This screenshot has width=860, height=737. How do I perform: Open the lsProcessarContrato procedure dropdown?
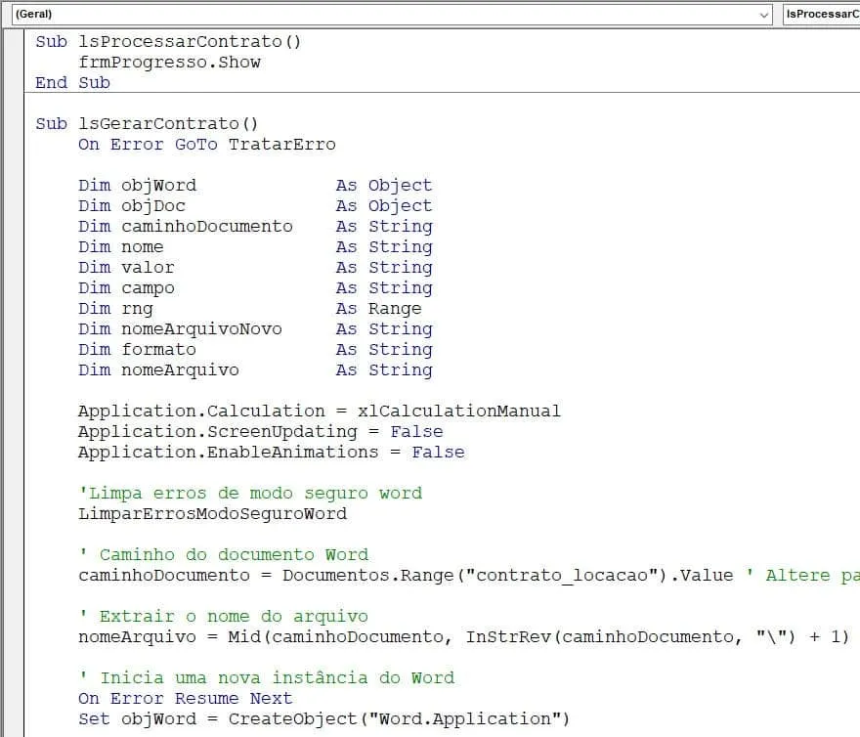coord(822,15)
